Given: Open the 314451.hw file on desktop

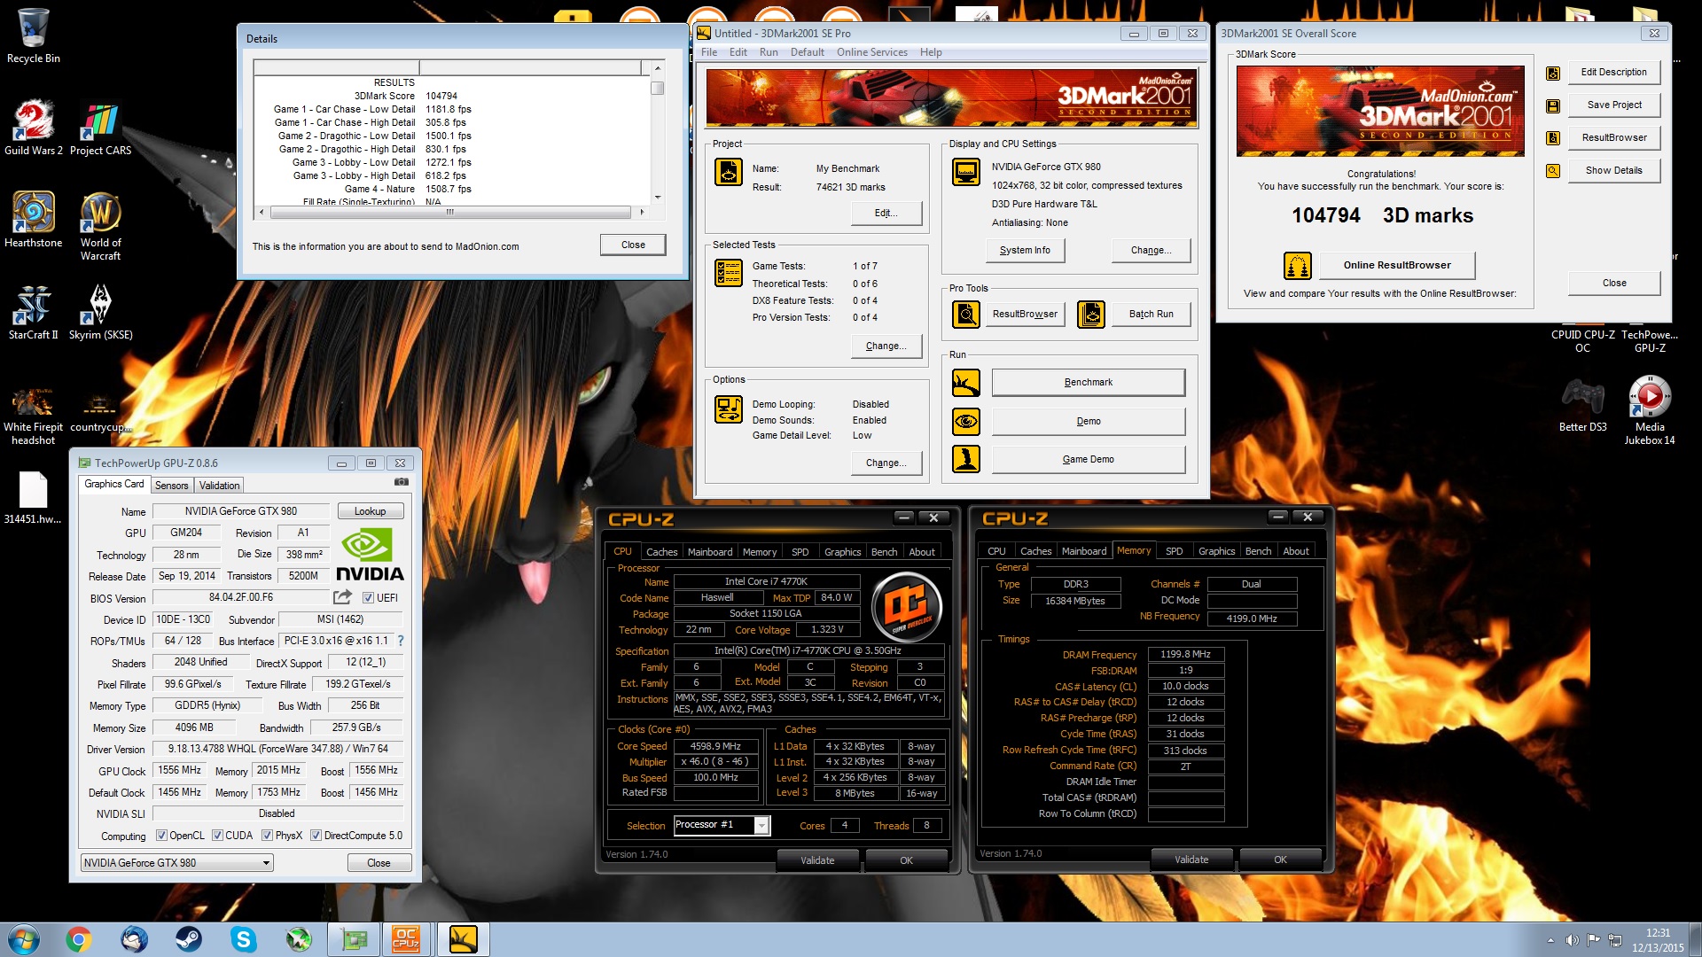Looking at the screenshot, I should [33, 499].
